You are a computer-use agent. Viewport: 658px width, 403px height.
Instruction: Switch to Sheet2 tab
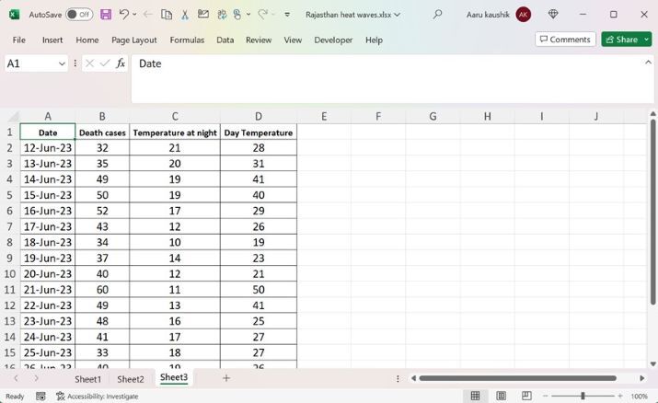tap(131, 379)
